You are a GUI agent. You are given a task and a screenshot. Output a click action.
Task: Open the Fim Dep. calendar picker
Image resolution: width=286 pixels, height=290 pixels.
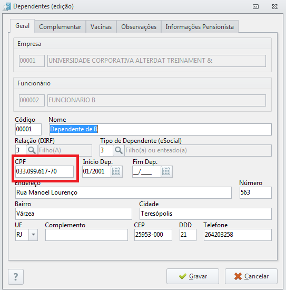pos(166,171)
